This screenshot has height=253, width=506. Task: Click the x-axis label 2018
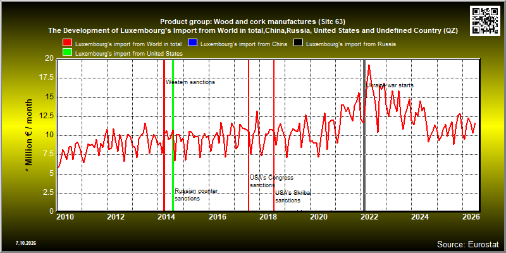point(268,216)
